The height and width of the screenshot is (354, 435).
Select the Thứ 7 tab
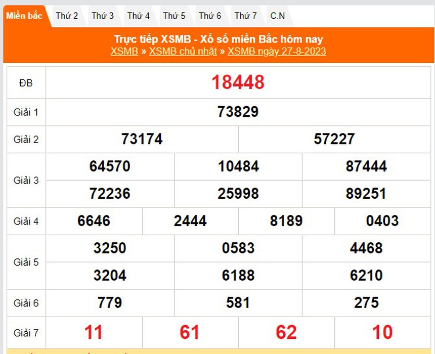click(x=245, y=16)
